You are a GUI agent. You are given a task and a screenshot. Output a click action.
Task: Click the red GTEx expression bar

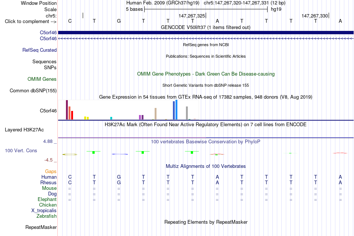click(x=72, y=115)
